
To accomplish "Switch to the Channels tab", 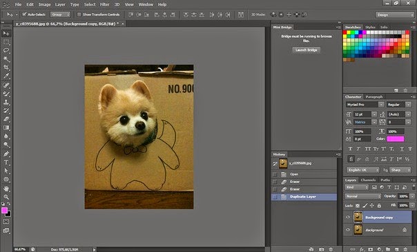I will (x=368, y=180).
